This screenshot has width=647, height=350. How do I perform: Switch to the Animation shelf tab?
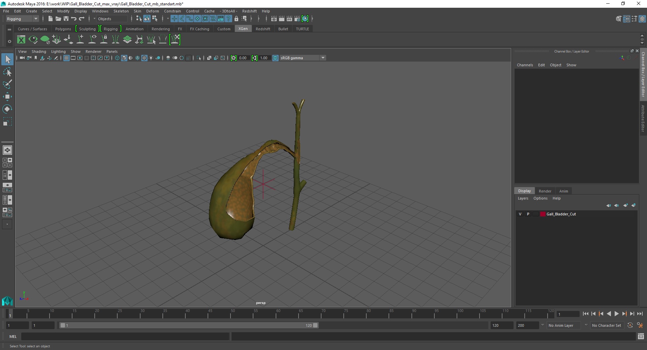(x=134, y=29)
